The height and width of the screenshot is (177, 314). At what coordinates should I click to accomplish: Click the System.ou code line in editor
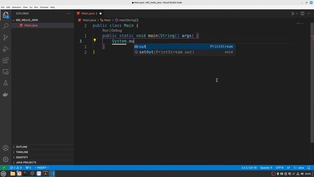point(123,41)
